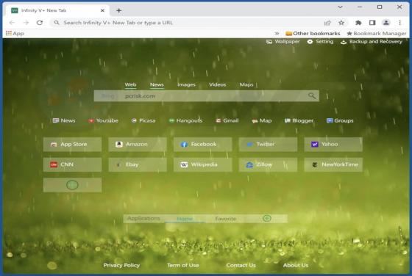Open the Zillow tile

268,164
